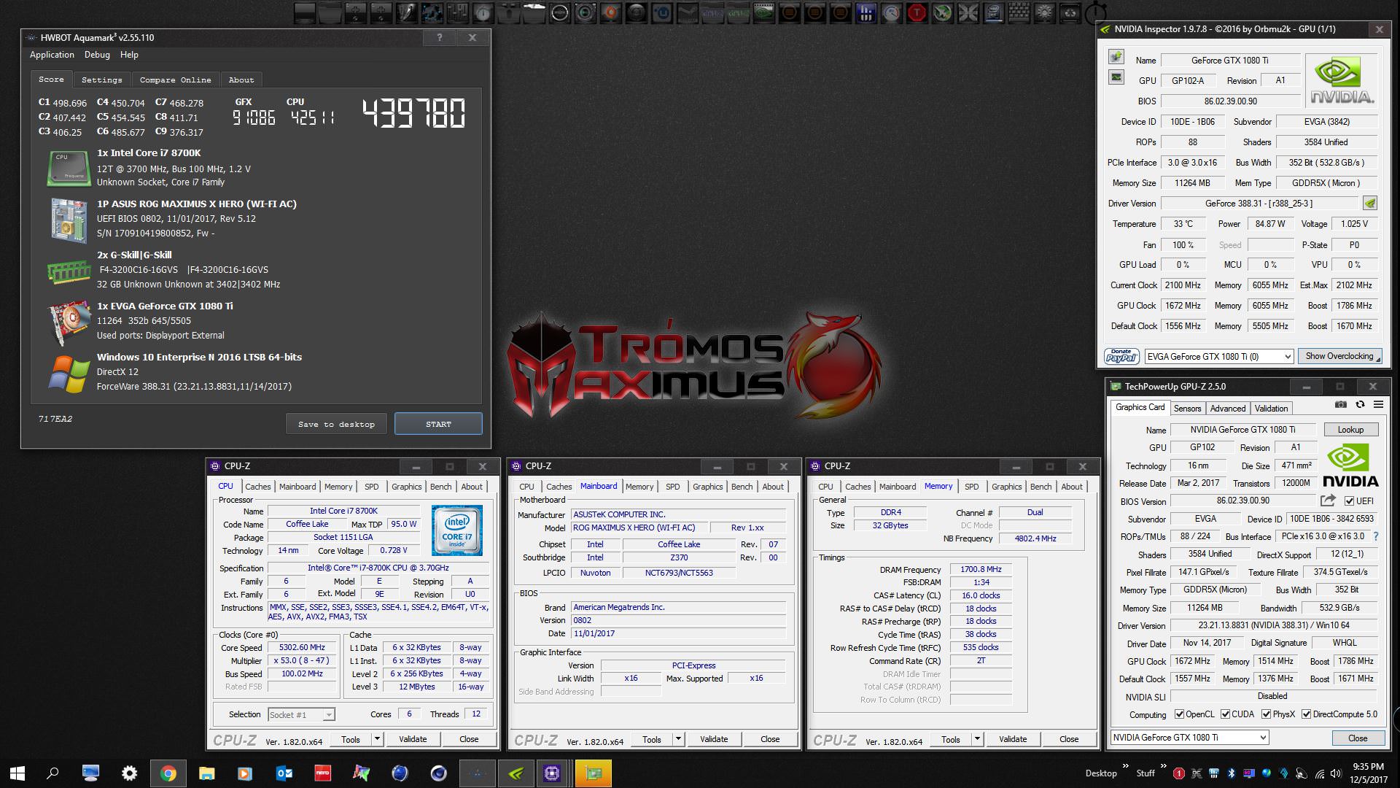
Task: Click the Core Speed field showing 5302.60 MHz
Action: (x=302, y=647)
